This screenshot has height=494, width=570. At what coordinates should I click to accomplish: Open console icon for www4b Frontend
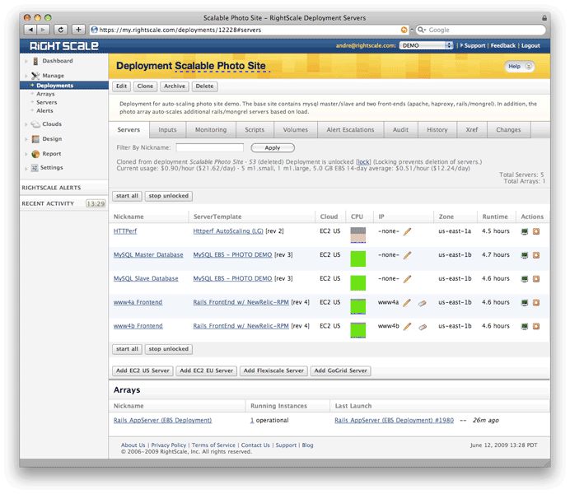525,326
